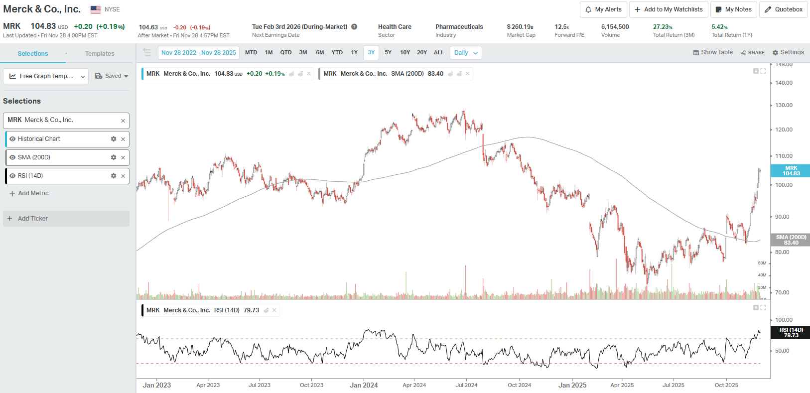Remove MRK Merck & Co. ticker from selections
Viewport: 810px width, 393px height.
coord(123,121)
